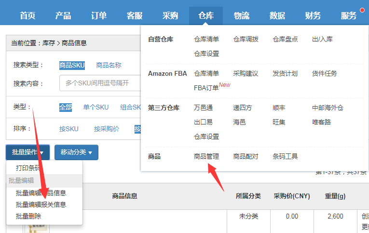Screen dimensions: 369x233
Task: Open the 客服 top menu
Action: 135,16
